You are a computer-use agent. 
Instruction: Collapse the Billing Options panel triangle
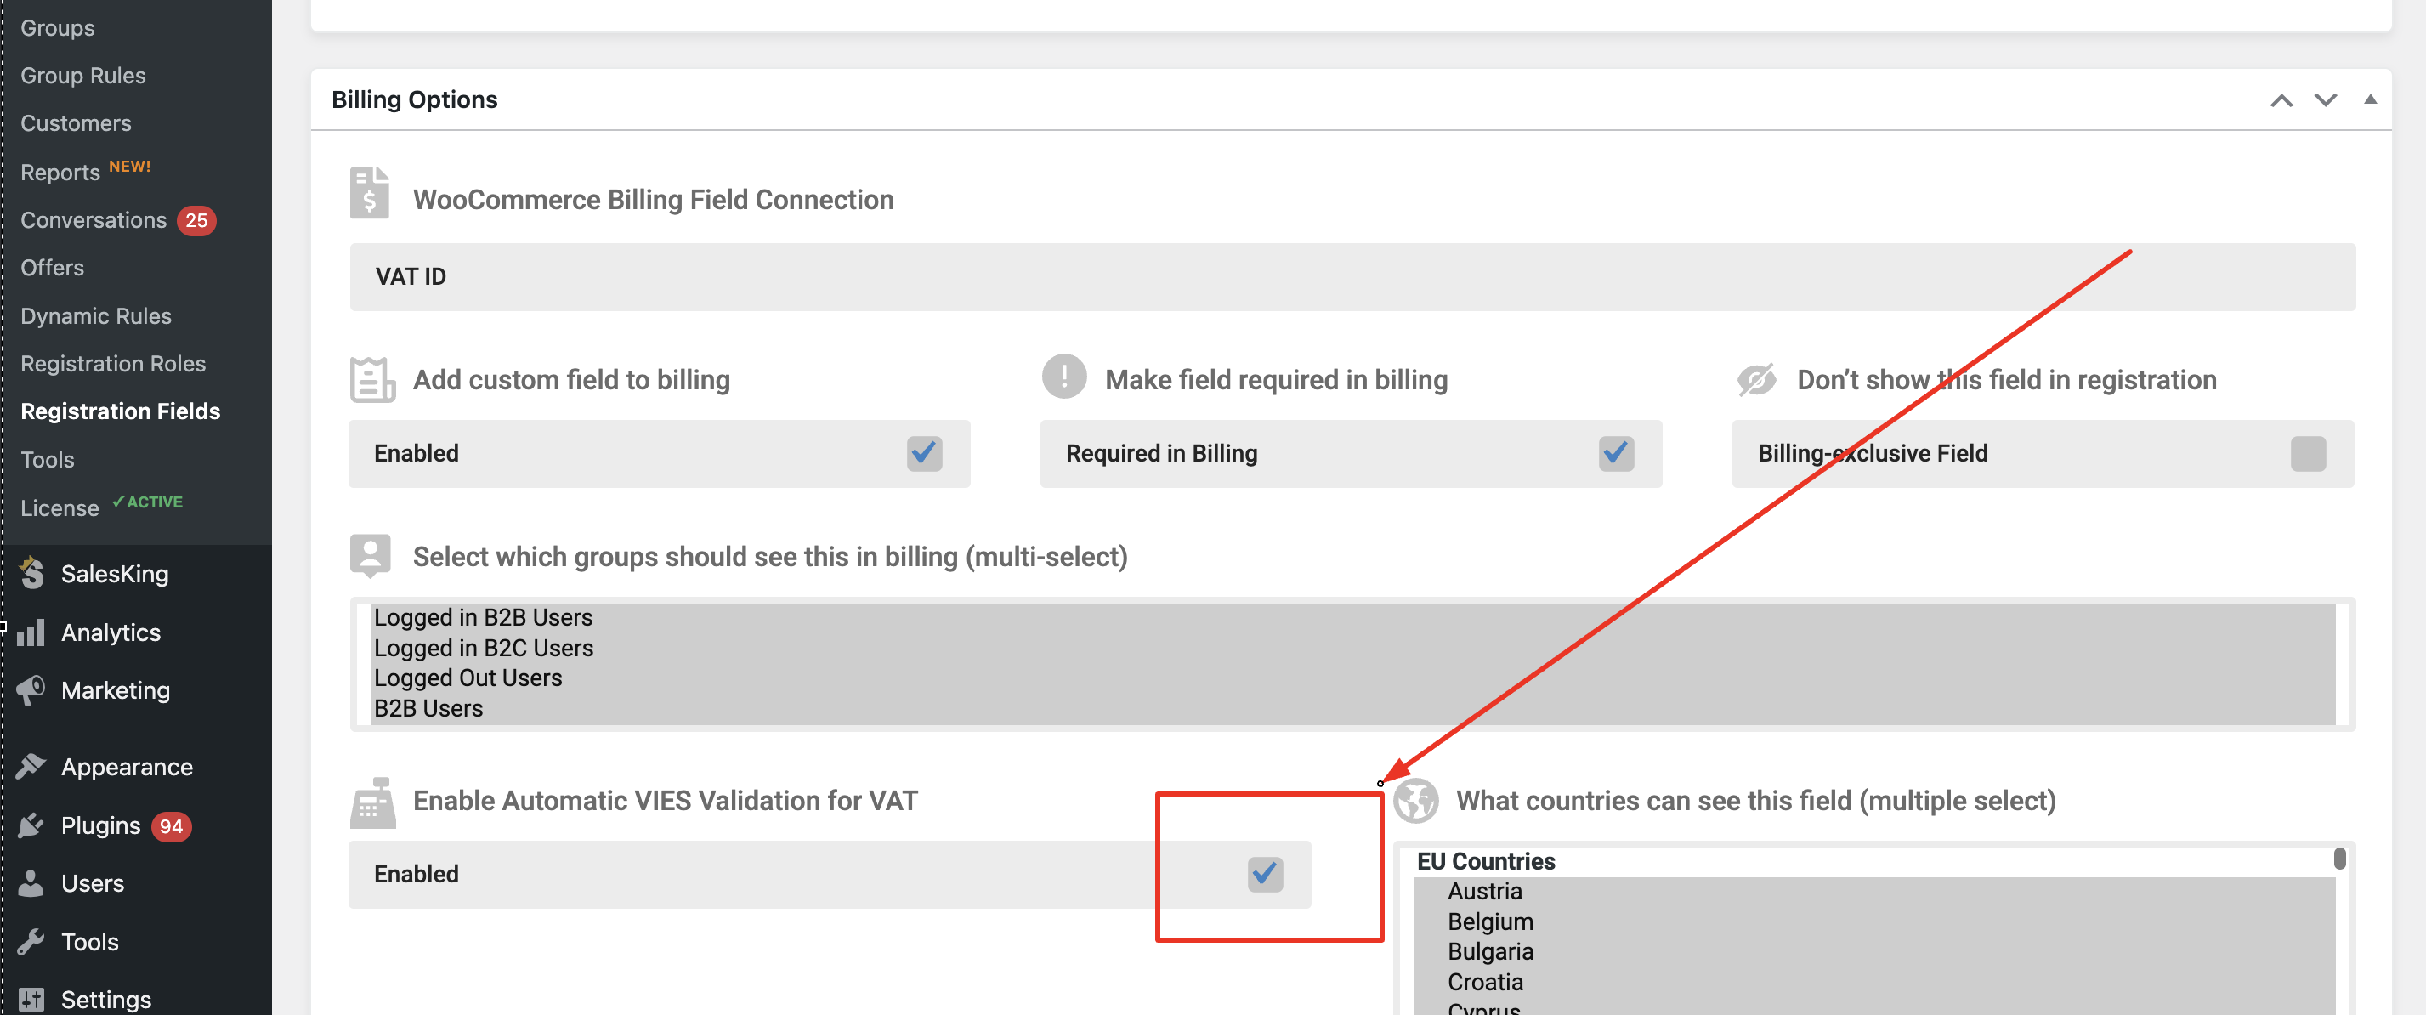(2371, 99)
